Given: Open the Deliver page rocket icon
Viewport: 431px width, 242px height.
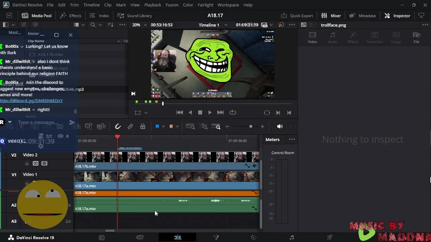Looking at the screenshot, I should pyautogui.click(x=330, y=238).
